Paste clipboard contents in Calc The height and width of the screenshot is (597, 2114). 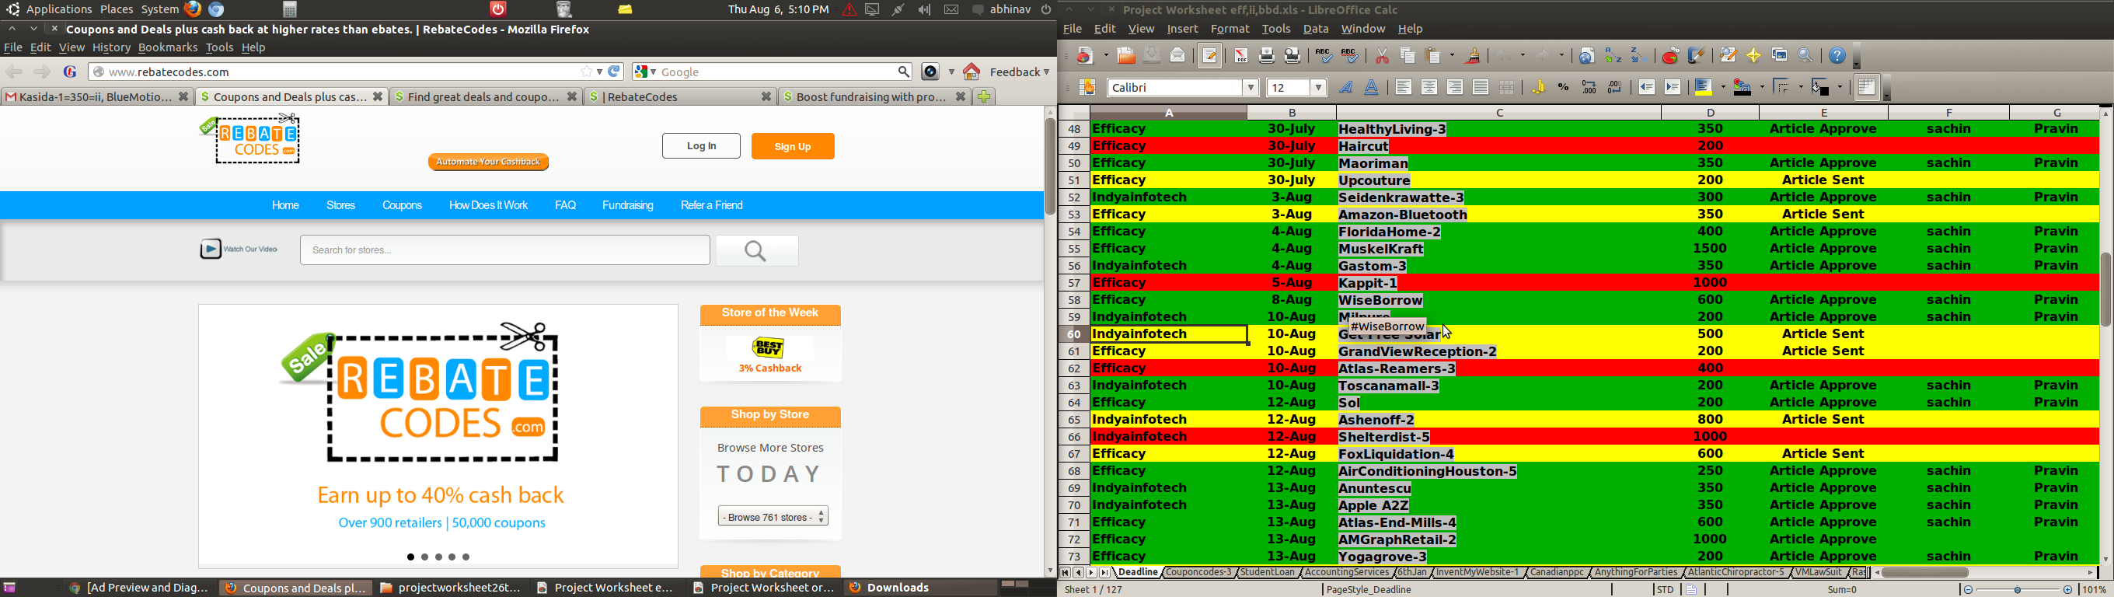click(x=1435, y=56)
